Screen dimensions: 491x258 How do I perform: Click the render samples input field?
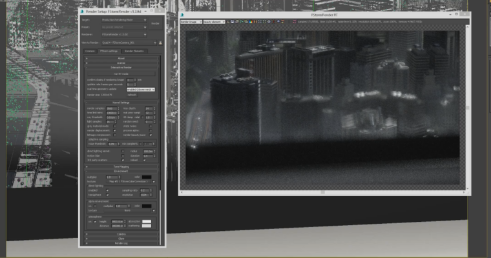[110, 108]
